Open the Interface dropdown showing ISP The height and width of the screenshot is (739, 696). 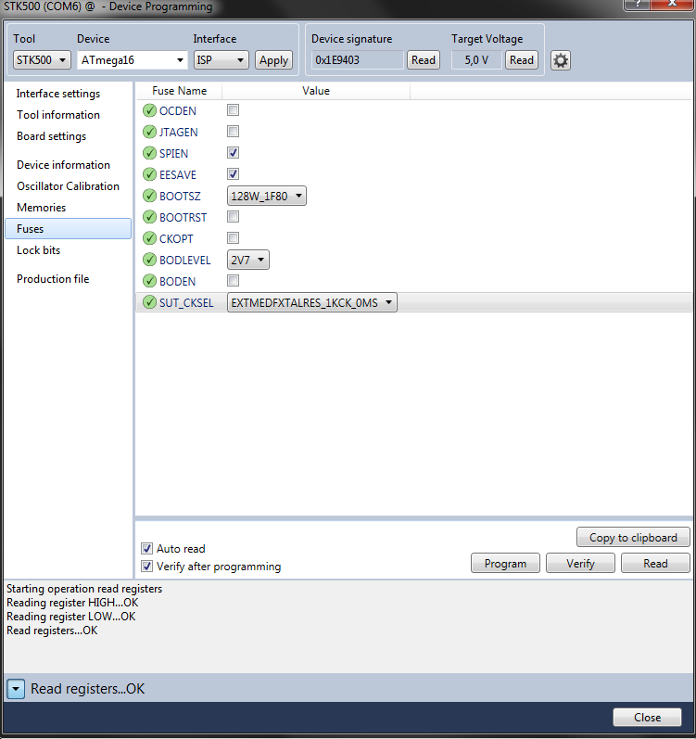[221, 60]
